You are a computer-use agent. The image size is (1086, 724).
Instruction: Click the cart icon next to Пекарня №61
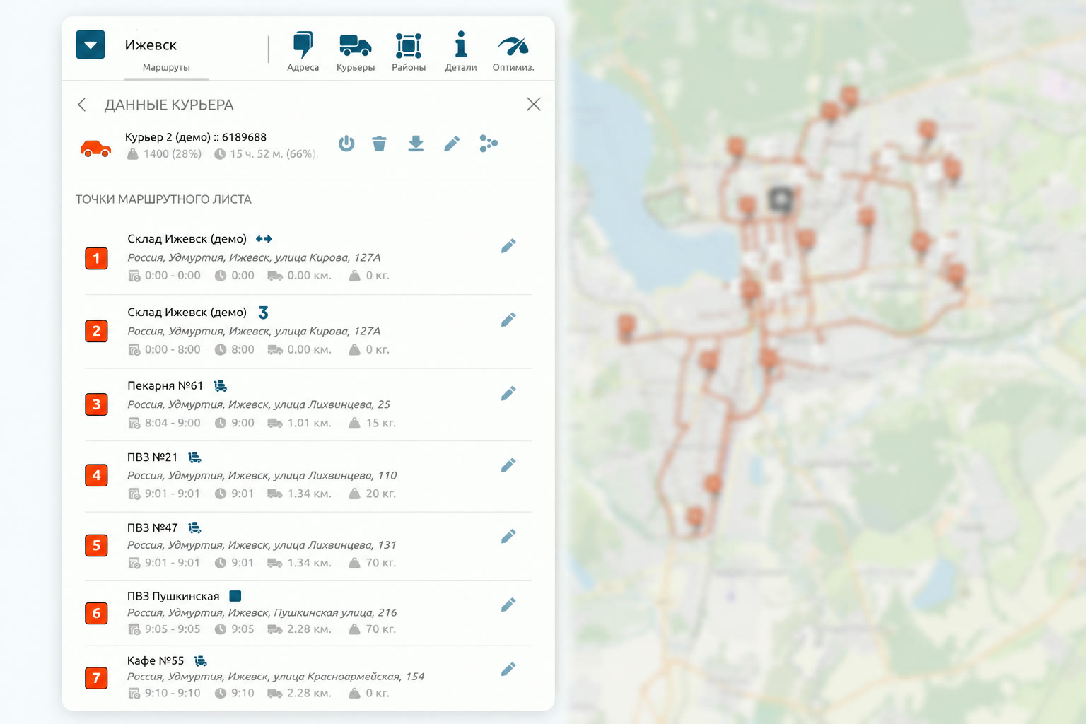(x=221, y=385)
